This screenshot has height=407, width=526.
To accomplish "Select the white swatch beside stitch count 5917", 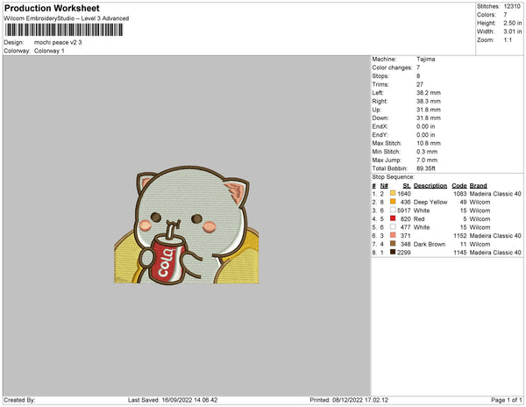I will tap(393, 210).
